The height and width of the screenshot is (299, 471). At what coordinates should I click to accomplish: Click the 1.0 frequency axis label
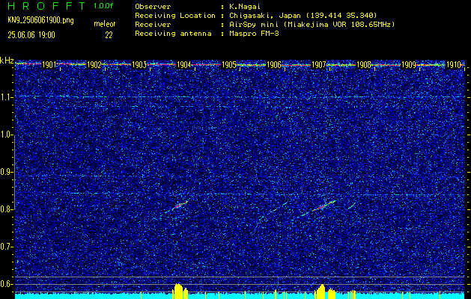(6, 135)
